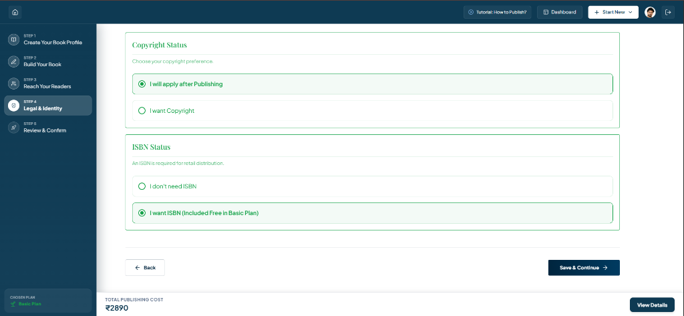Click the Step 3 readers icon
Screen dimensions: 684x316
(x=13, y=84)
